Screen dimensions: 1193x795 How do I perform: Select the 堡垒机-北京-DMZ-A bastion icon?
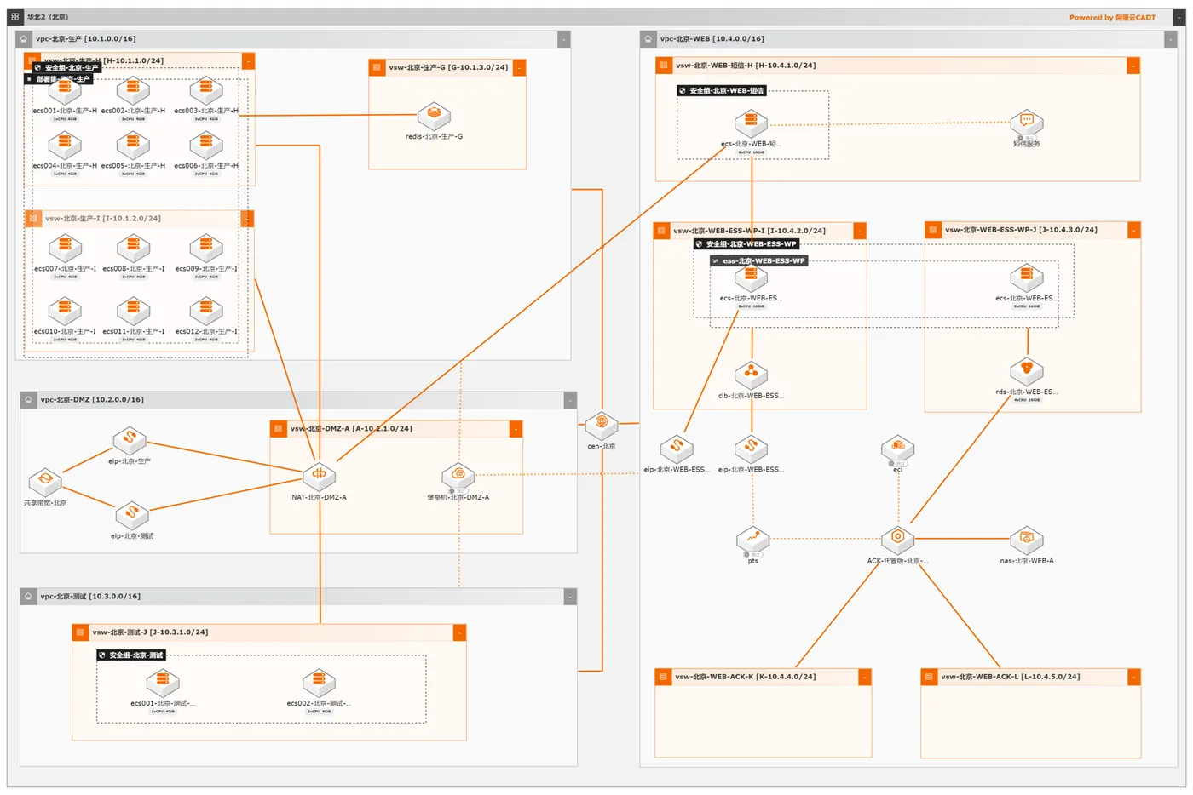coord(458,476)
